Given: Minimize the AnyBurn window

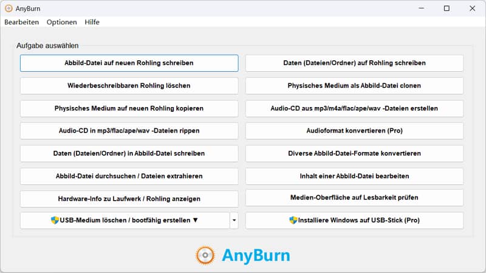Looking at the screenshot, I should pyautogui.click(x=421, y=9).
